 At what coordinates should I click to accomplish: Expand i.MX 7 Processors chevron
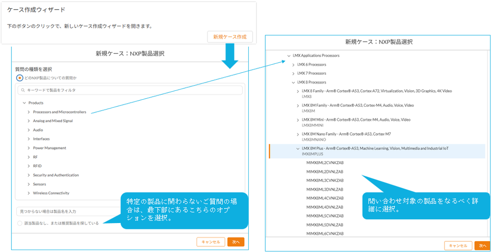293,73
